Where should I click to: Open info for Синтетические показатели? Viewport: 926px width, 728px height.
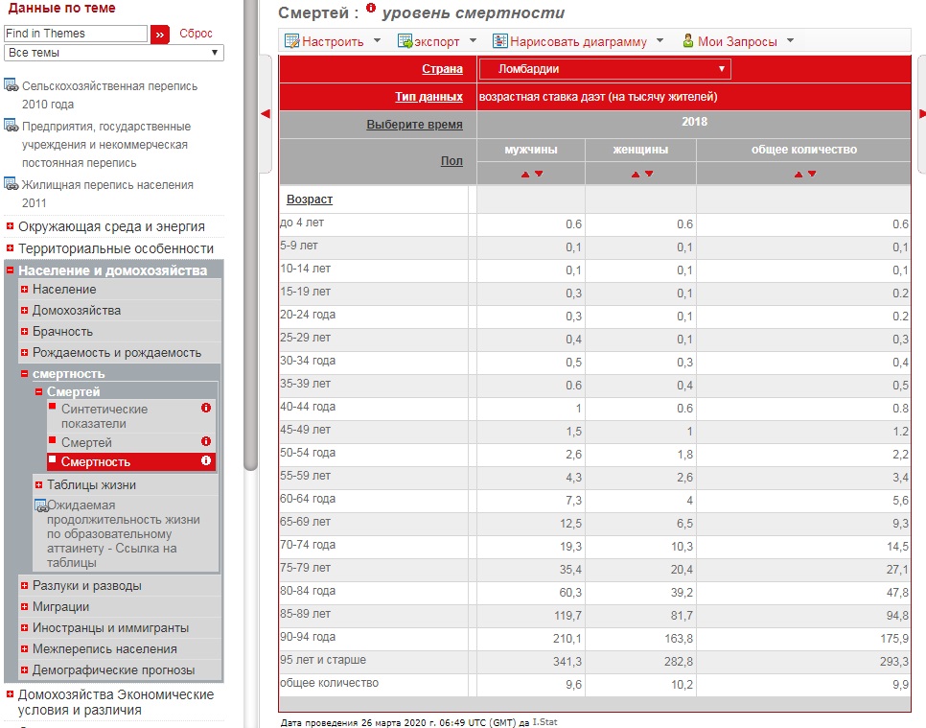[206, 408]
